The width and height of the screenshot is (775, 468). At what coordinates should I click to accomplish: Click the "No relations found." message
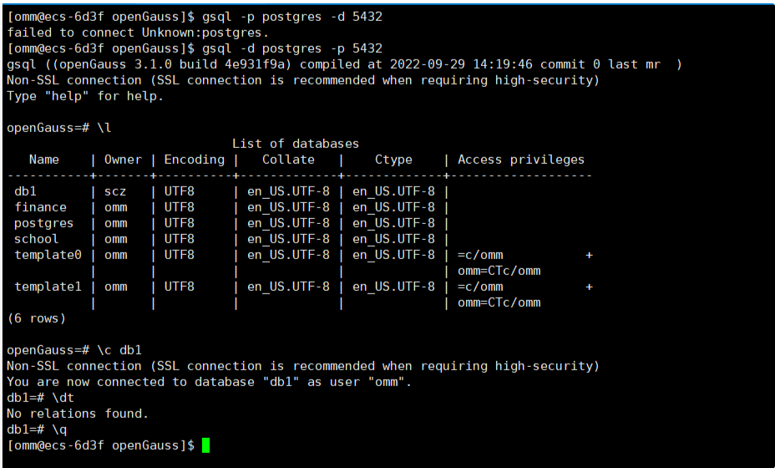78,414
